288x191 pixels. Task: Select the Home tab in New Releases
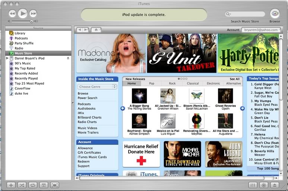click(132, 84)
